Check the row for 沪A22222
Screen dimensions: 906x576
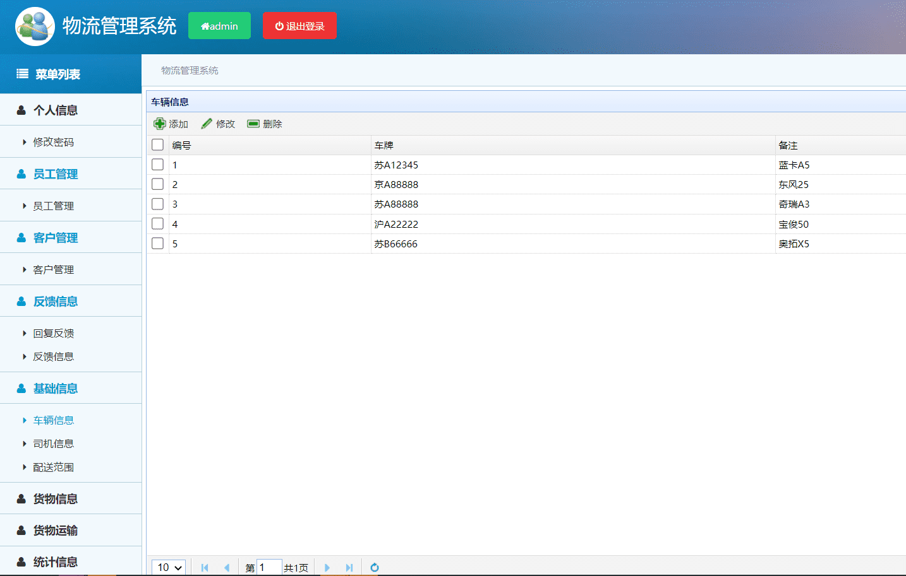click(x=158, y=223)
